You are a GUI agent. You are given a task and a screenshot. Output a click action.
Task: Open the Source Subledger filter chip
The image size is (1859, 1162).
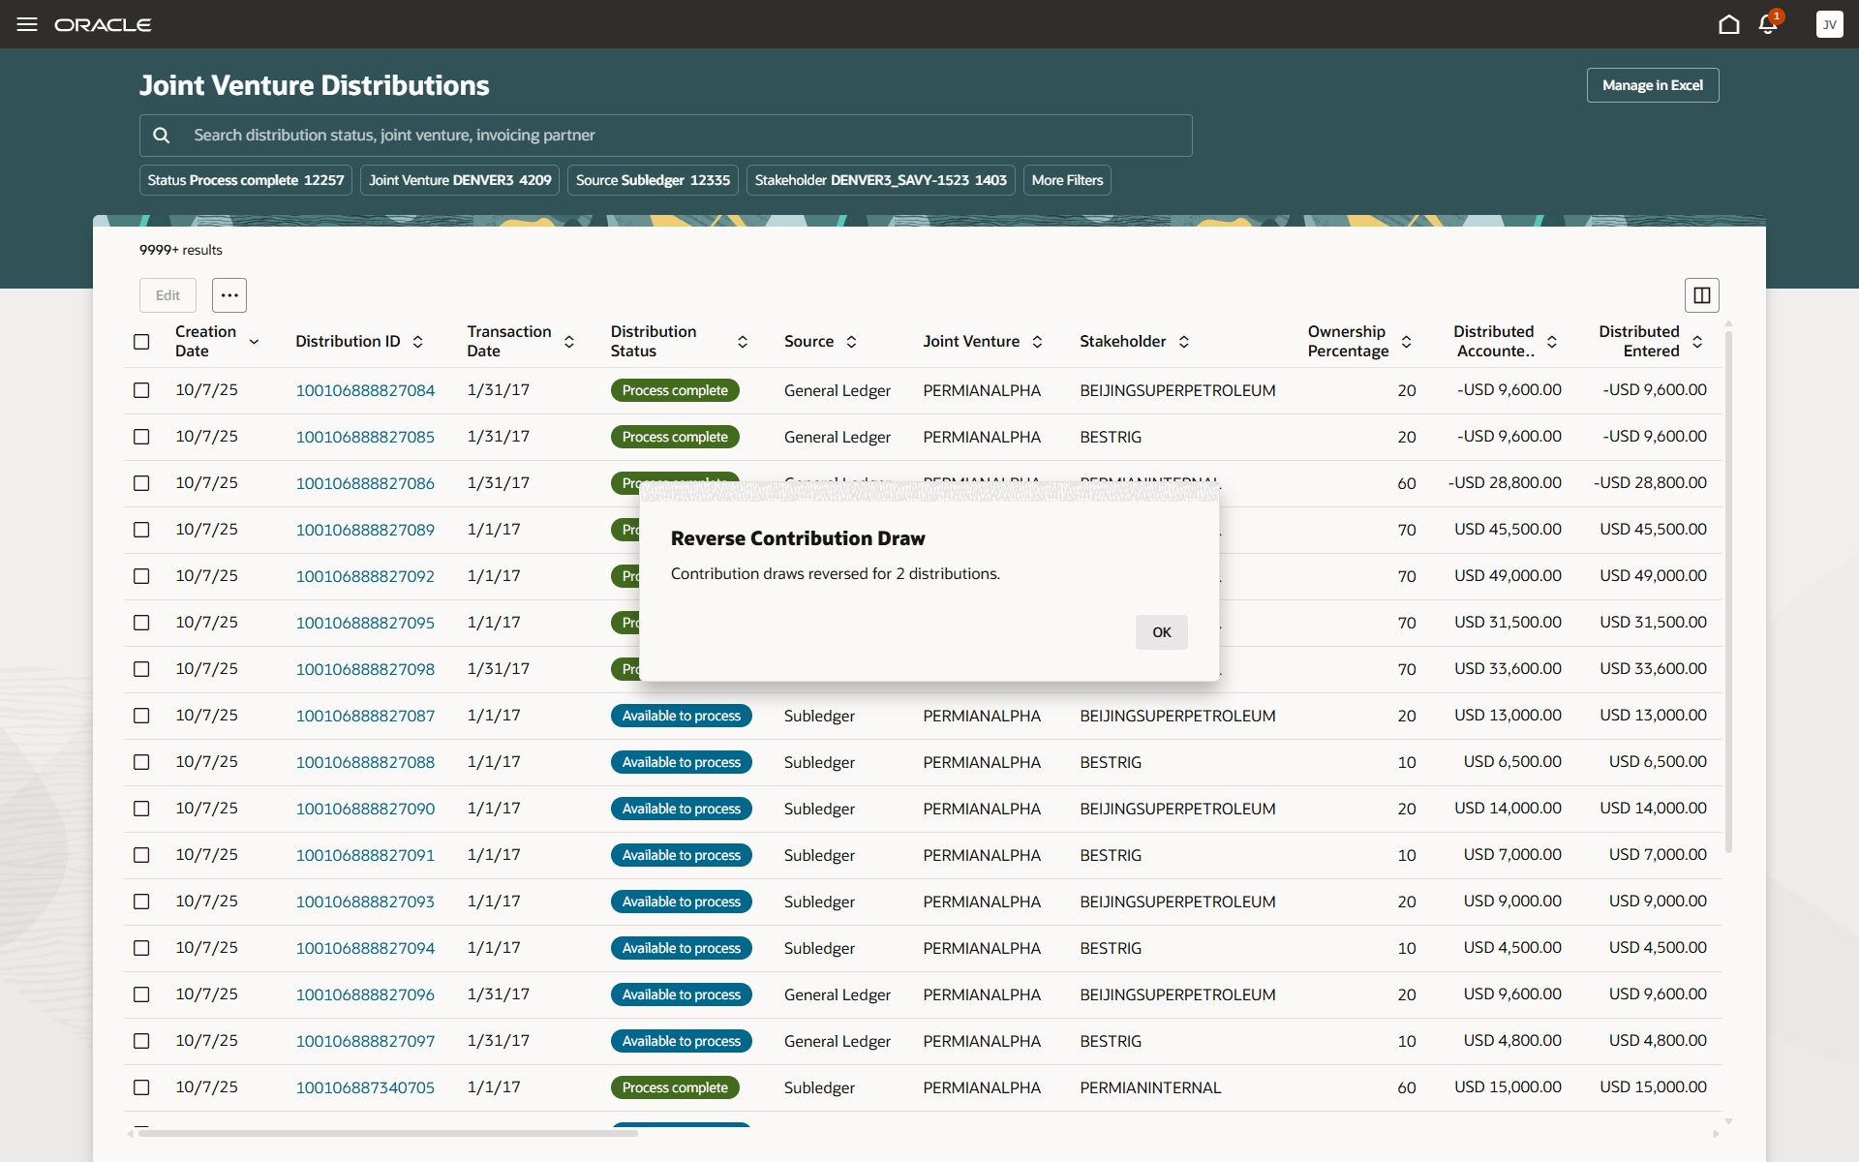point(653,180)
